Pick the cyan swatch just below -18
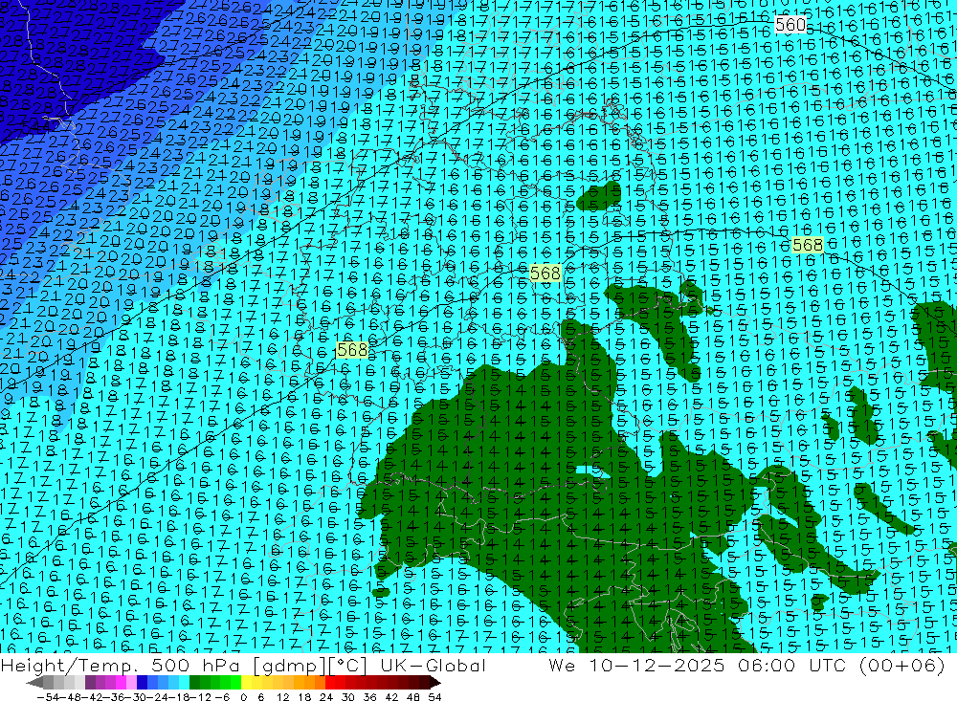The image size is (957, 701). pos(184,683)
